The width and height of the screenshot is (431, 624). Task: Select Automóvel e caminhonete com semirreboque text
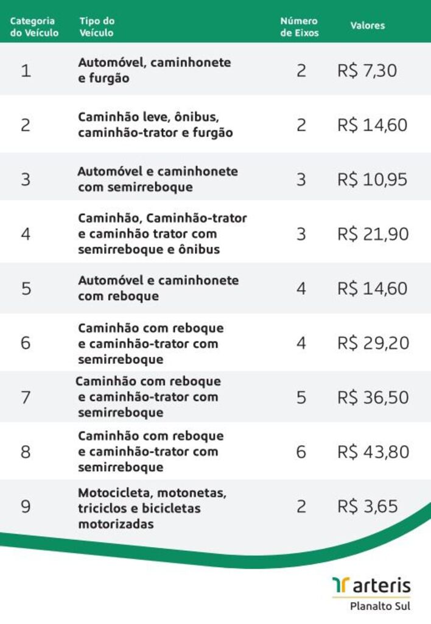158,179
